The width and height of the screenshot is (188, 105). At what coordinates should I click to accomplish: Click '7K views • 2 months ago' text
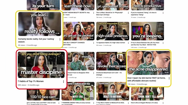tap(138, 17)
